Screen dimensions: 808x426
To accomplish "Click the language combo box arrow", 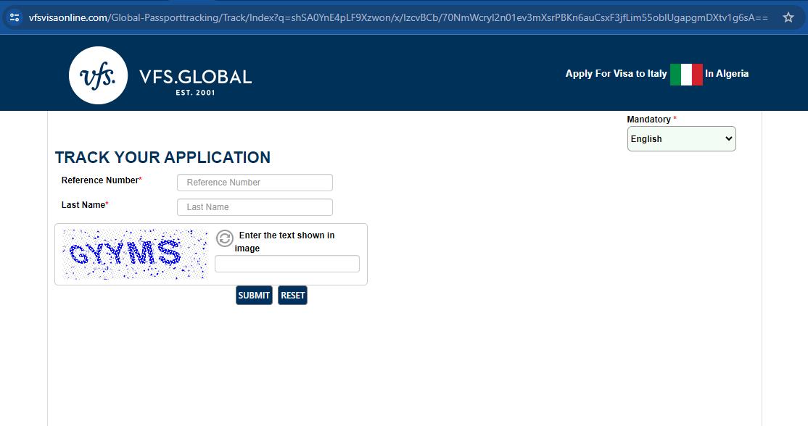I will 728,138.
